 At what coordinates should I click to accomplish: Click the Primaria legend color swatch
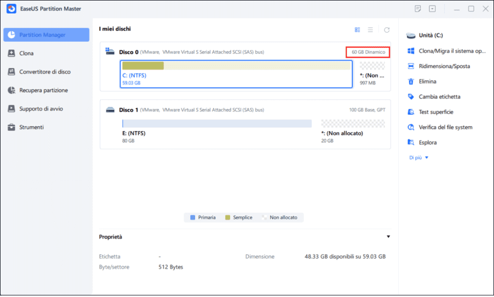pos(193,218)
